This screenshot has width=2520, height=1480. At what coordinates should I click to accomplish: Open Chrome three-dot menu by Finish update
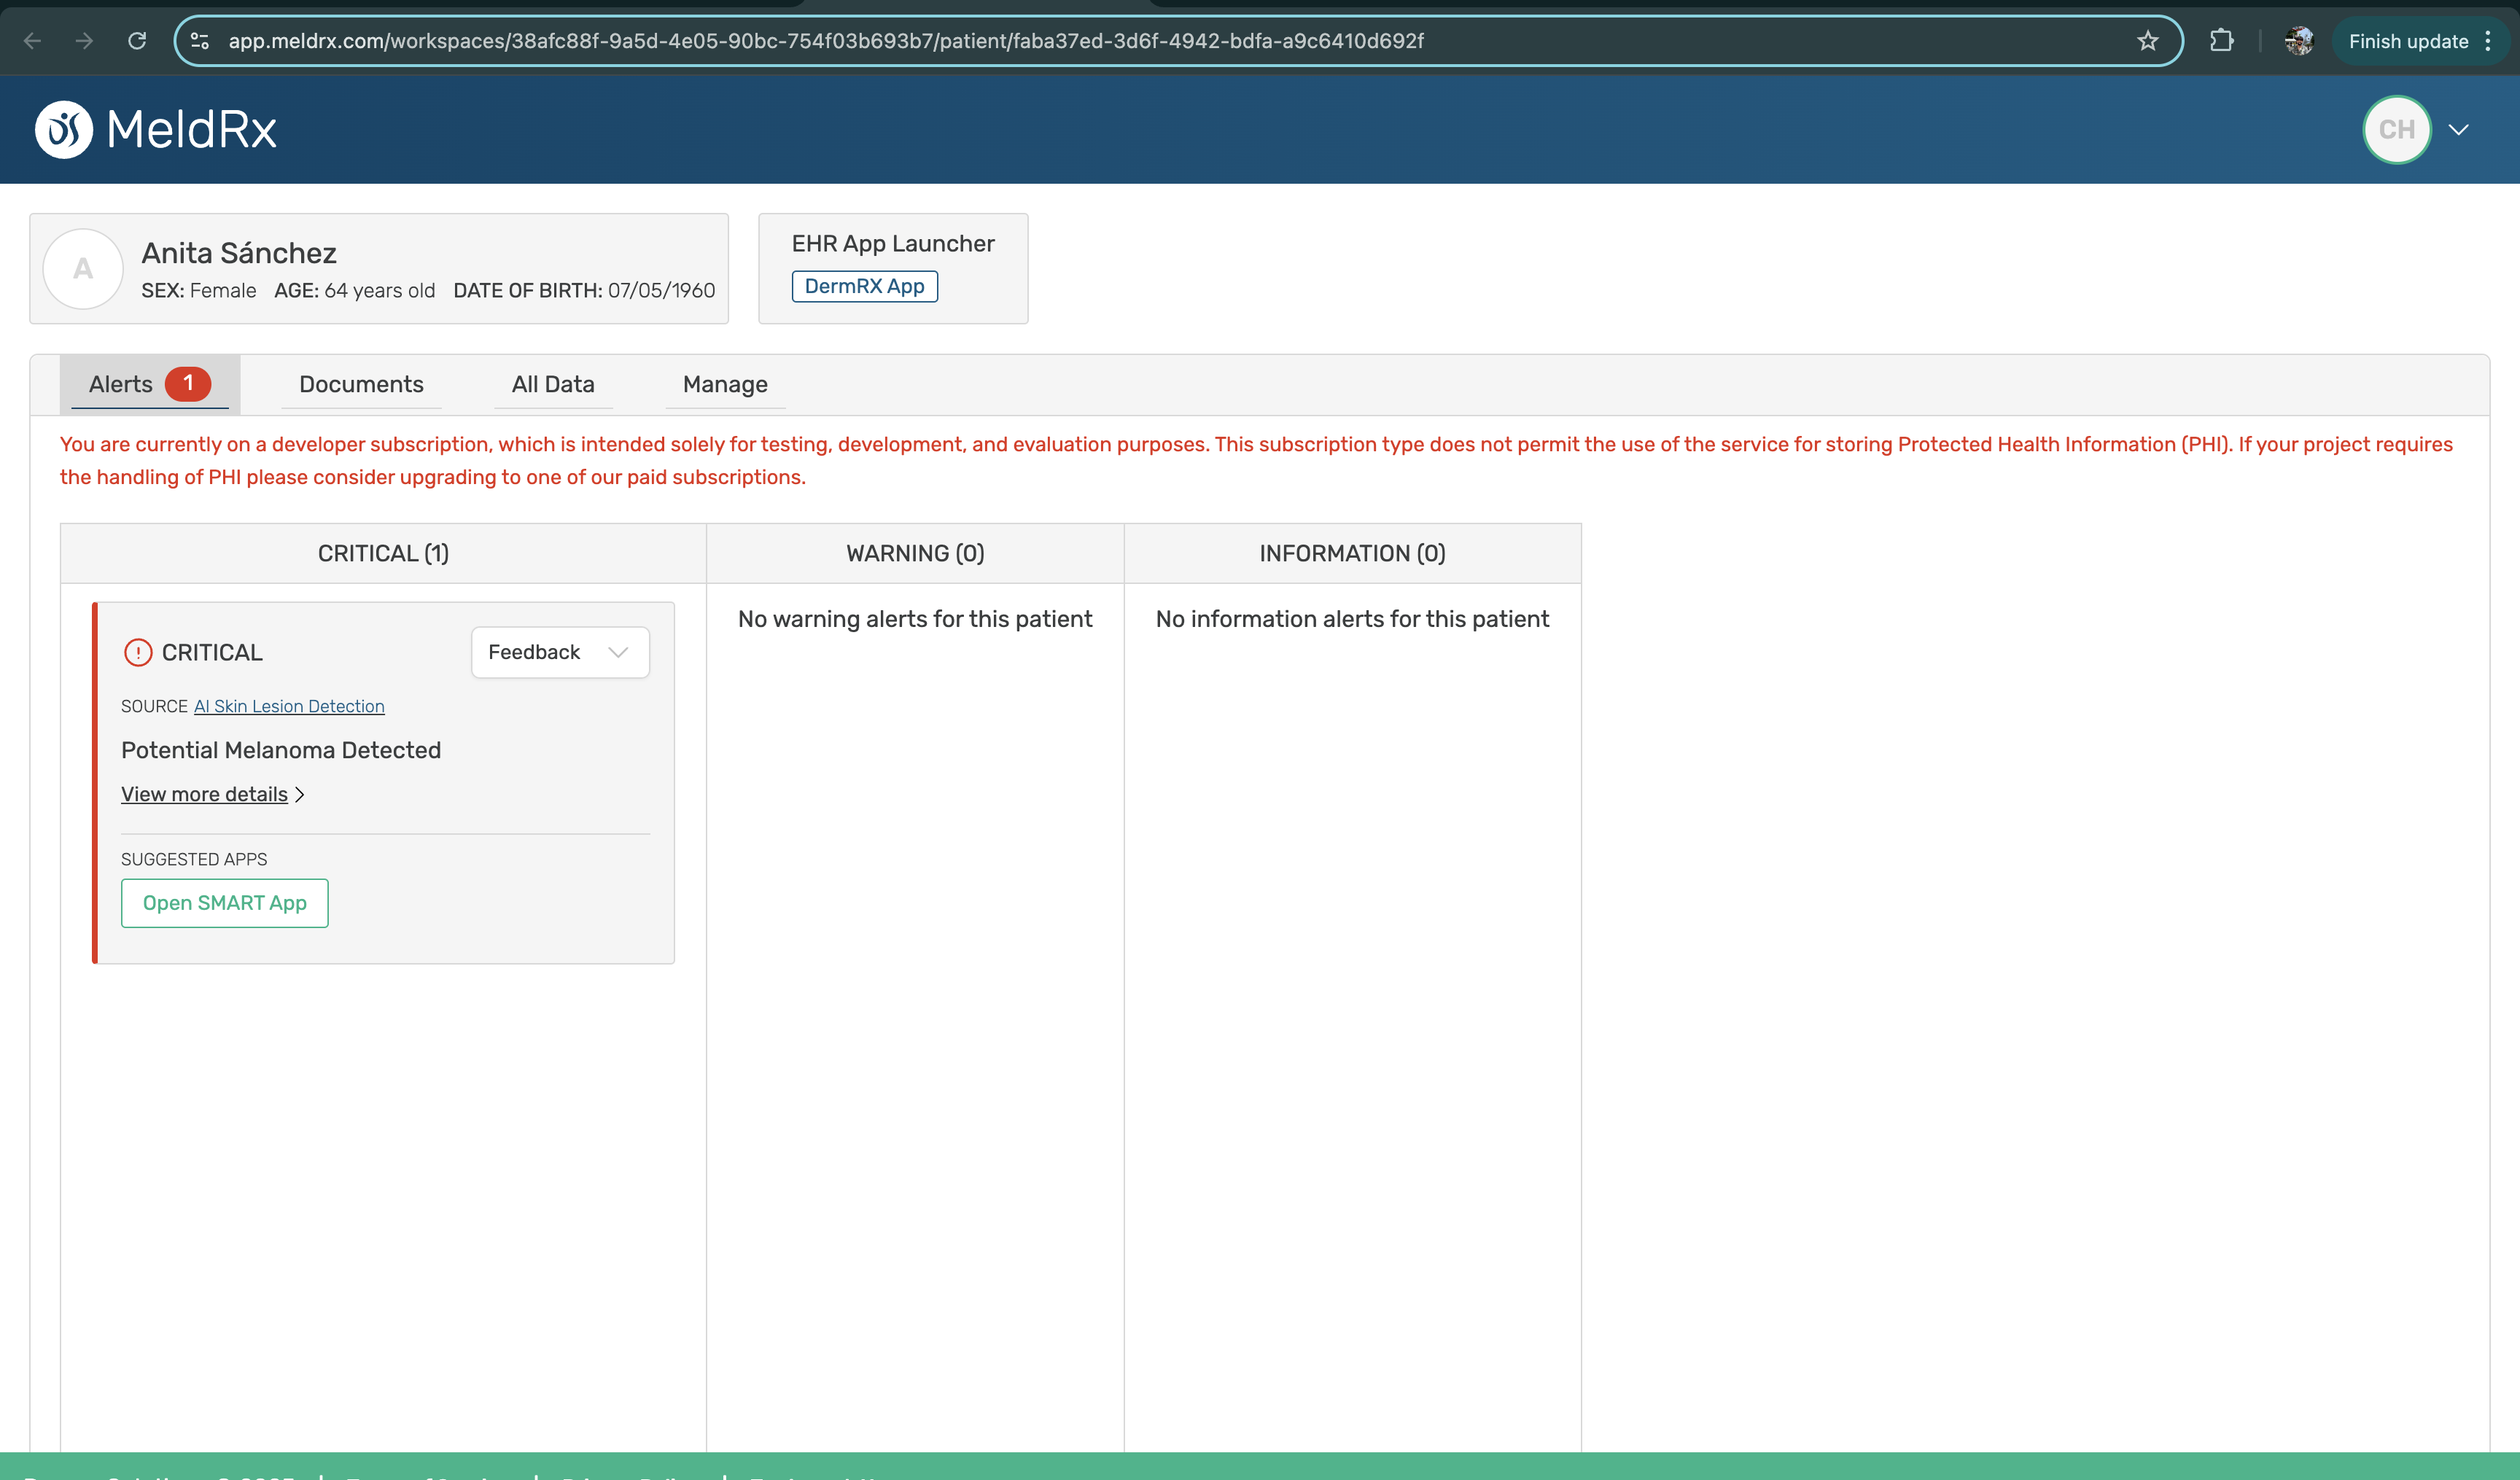[2488, 41]
